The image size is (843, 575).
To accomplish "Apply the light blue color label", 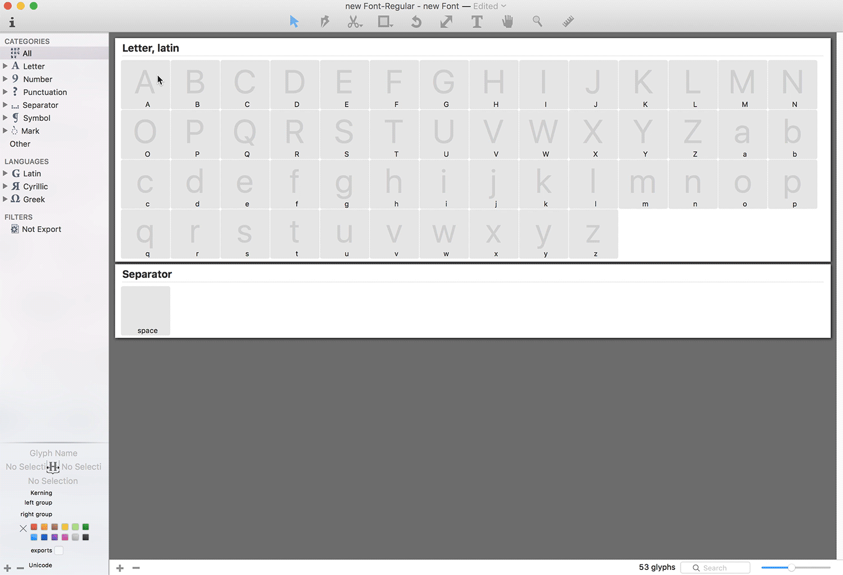I will click(34, 537).
